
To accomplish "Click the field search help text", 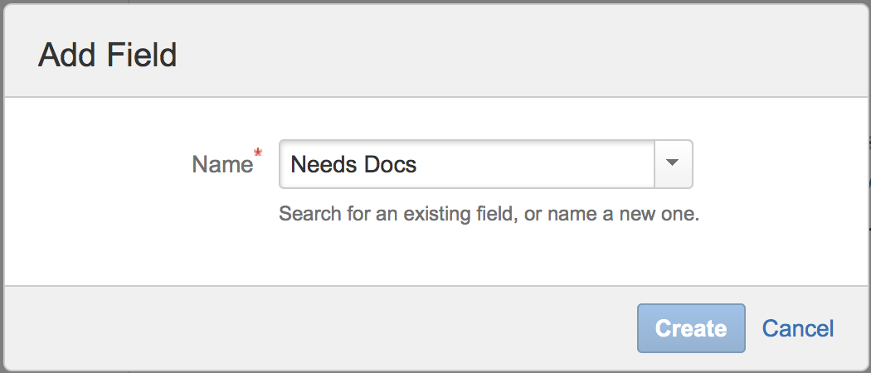I will click(489, 215).
